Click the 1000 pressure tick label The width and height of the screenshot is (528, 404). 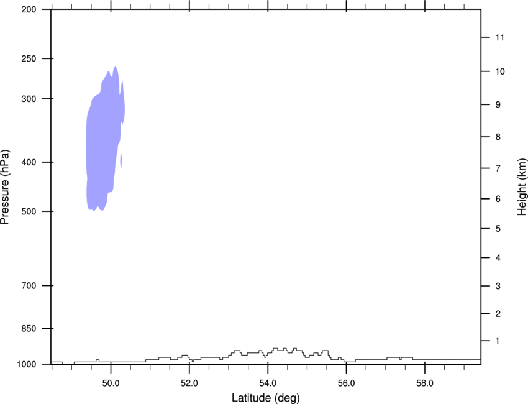[x=27, y=364]
